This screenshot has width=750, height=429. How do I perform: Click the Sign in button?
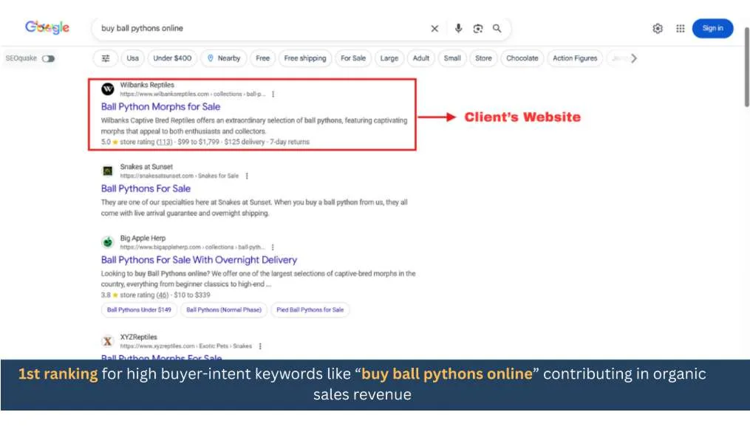(x=712, y=28)
